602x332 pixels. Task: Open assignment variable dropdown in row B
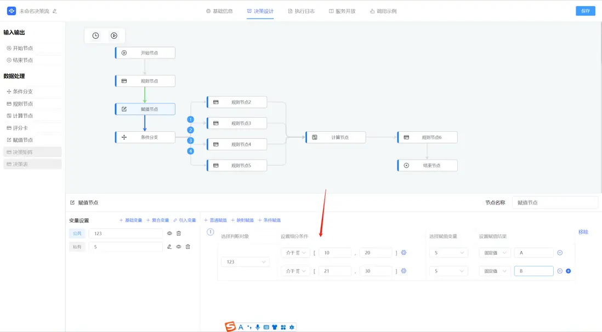click(448, 271)
